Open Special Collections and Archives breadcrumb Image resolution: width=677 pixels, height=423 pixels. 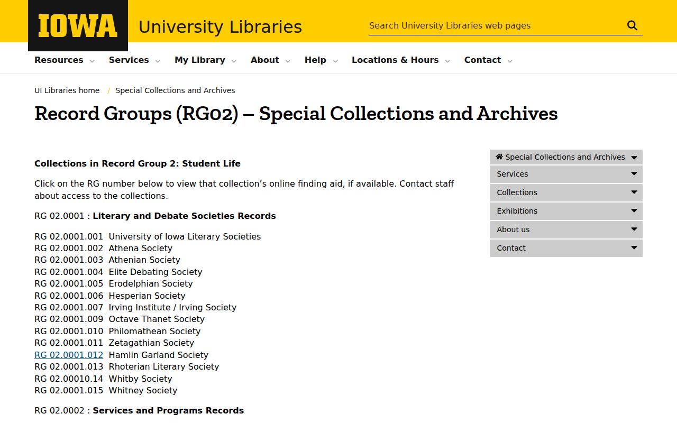point(175,90)
